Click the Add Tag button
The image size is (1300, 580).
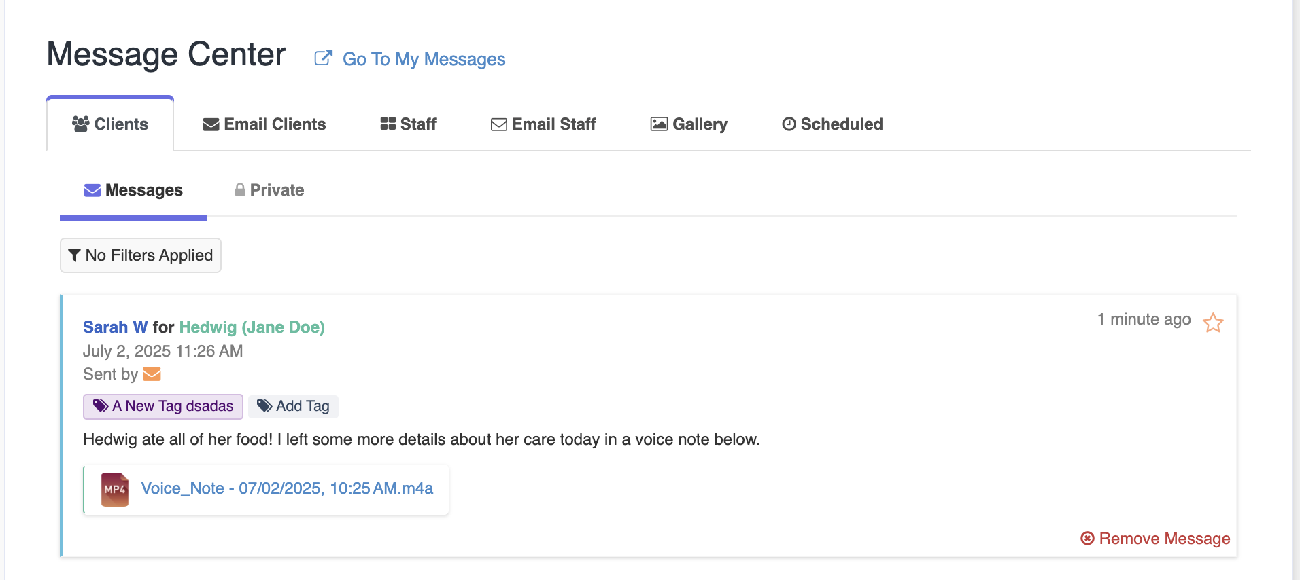click(293, 406)
